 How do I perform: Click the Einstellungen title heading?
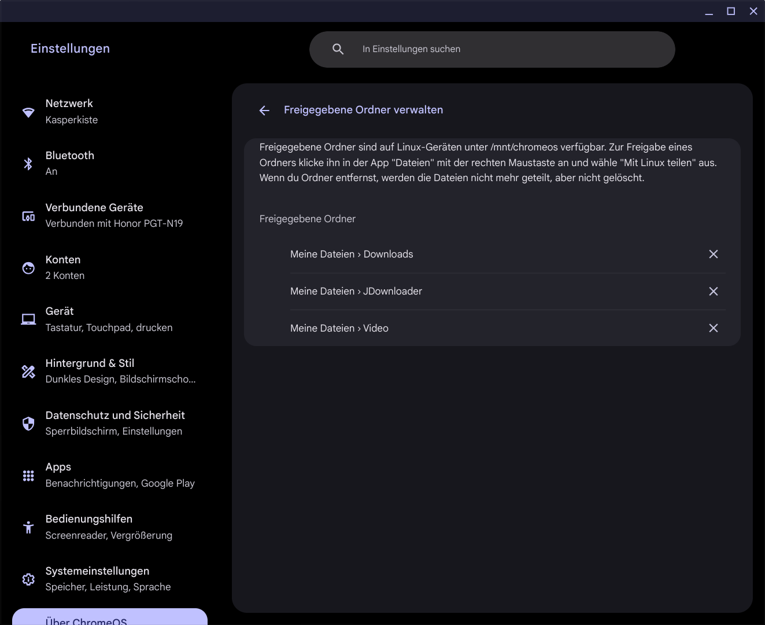(70, 49)
